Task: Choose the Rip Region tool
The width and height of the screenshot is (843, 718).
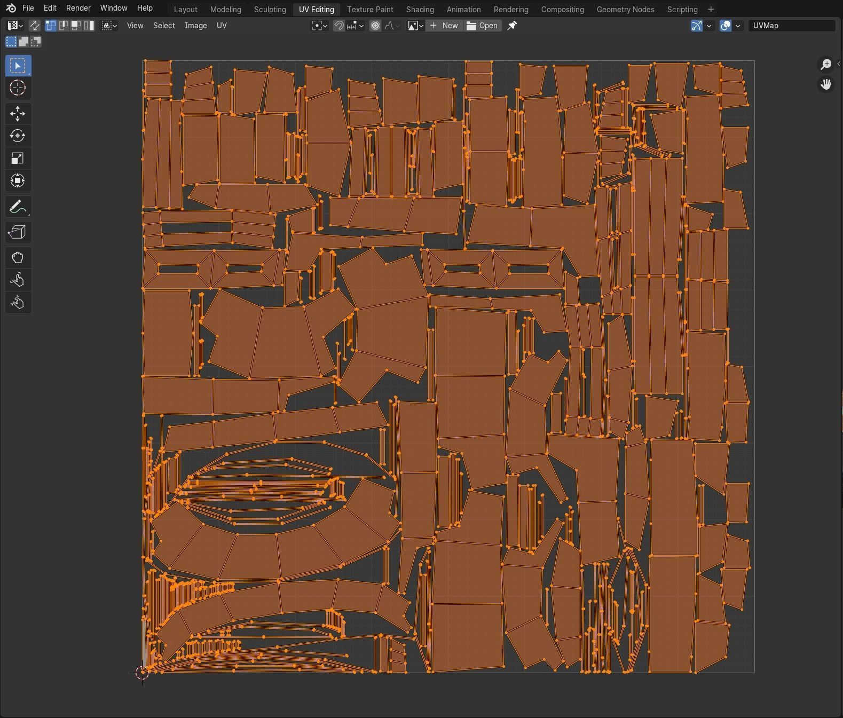Action: (x=18, y=232)
